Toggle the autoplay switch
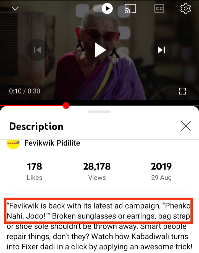The height and width of the screenshot is (253, 199). tap(103, 8)
